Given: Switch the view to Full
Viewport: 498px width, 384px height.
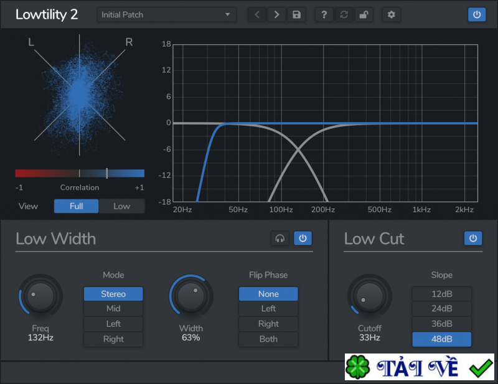Looking at the screenshot, I should click(76, 206).
